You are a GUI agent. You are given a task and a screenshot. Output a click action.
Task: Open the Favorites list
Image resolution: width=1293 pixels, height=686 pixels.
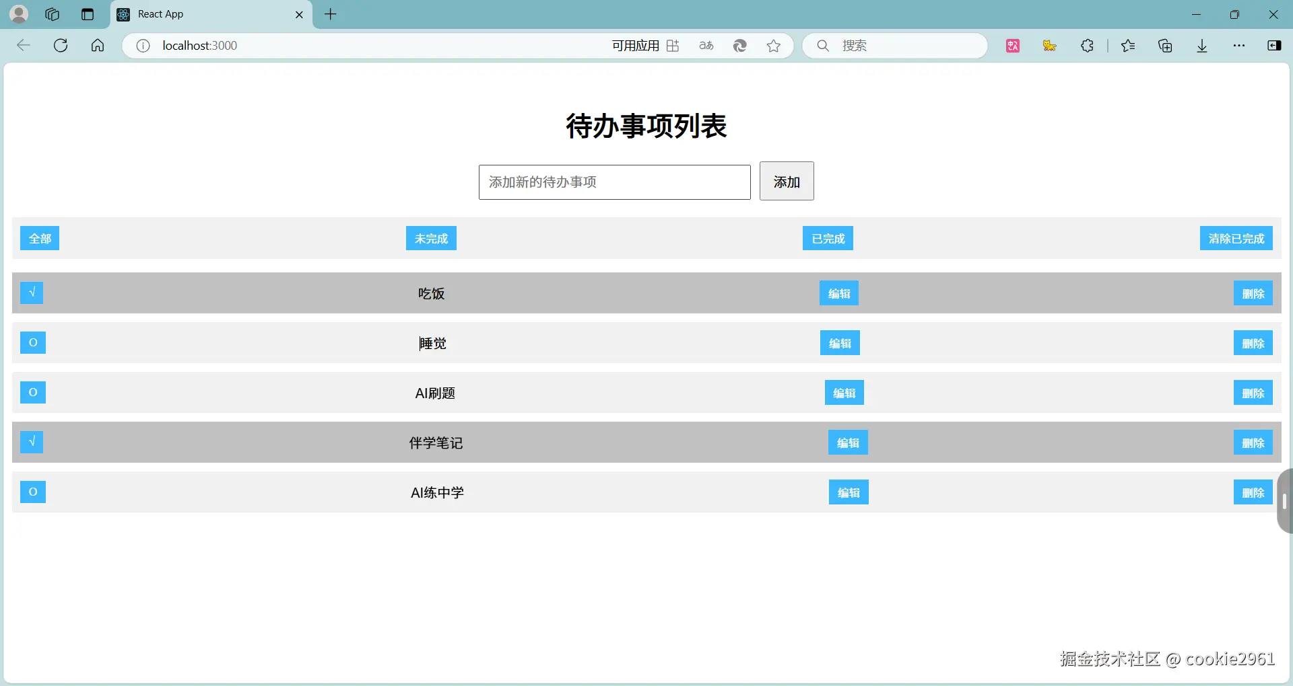click(1128, 46)
